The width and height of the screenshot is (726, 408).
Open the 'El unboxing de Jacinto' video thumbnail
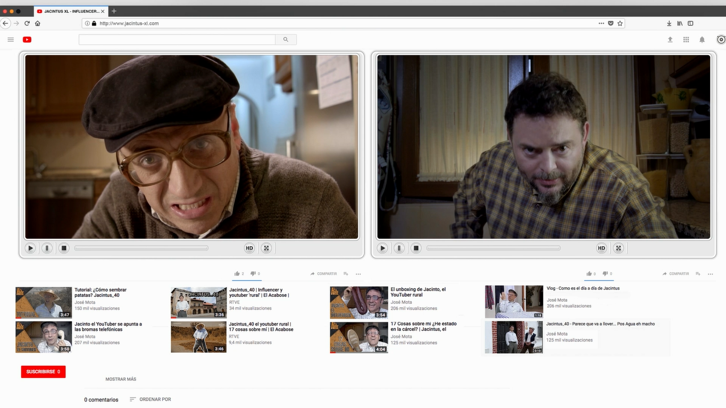coord(358,302)
